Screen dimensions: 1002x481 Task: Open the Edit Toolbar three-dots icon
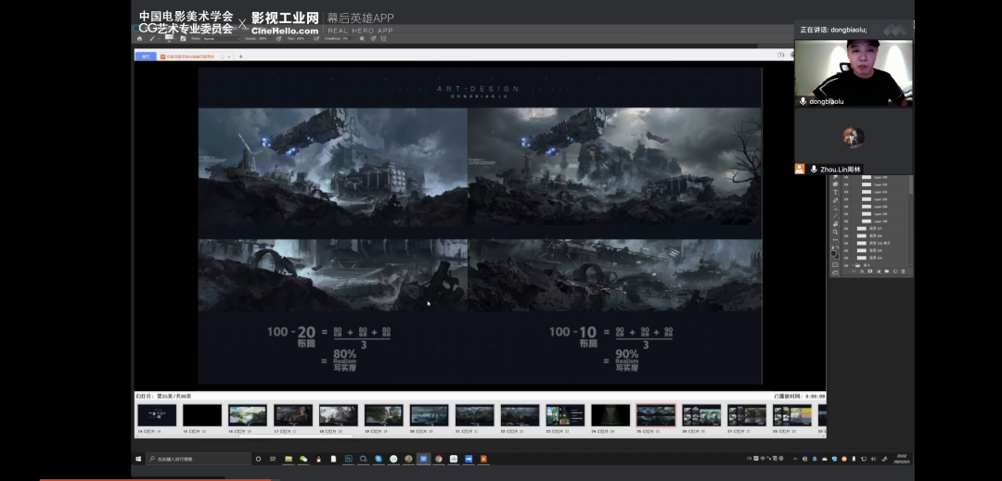pyautogui.click(x=835, y=240)
